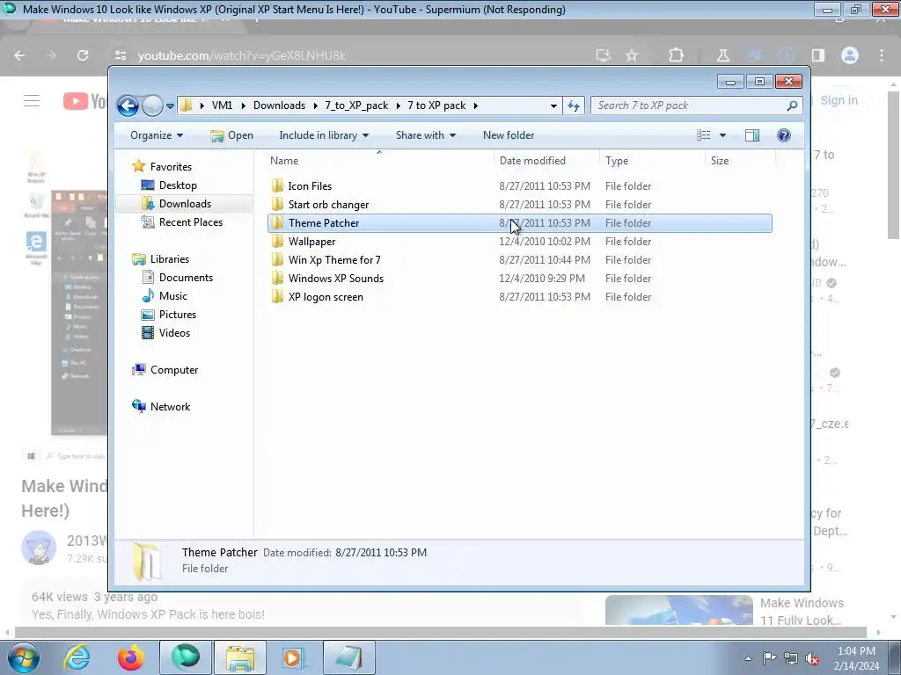The width and height of the screenshot is (901, 675).
Task: Switch to Windows Explorer taskbar button
Action: 239,657
